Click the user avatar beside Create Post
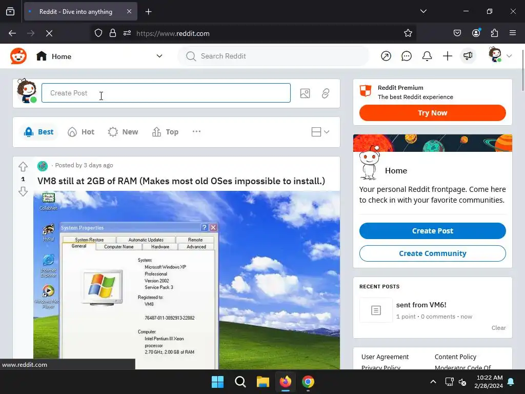This screenshot has height=394, width=525. click(x=27, y=91)
